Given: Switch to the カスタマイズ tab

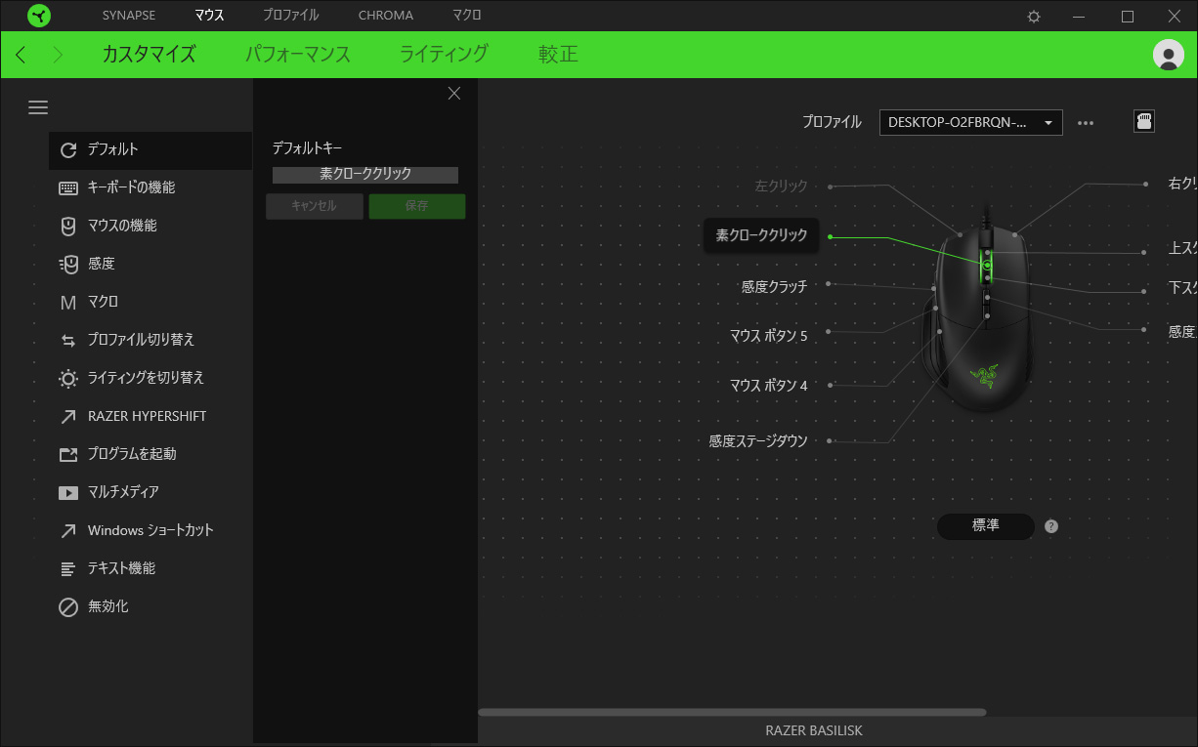Looking at the screenshot, I should [x=149, y=55].
